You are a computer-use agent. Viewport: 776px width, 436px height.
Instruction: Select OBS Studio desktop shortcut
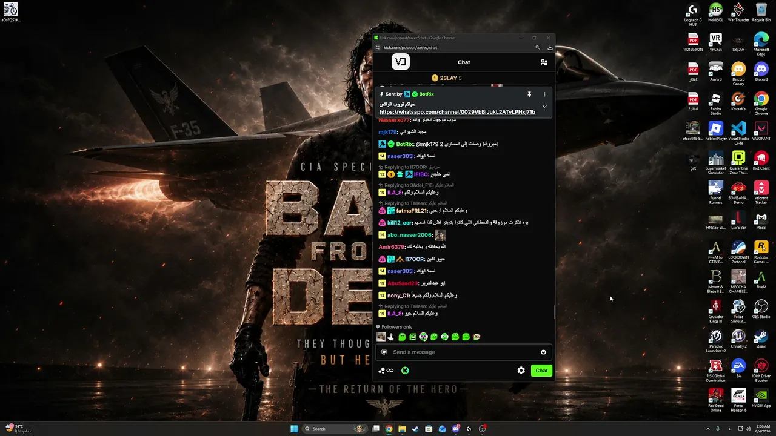tap(761, 309)
